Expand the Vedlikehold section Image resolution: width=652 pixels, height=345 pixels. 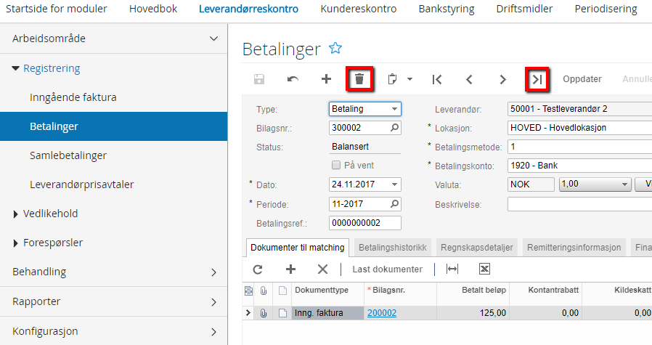click(x=16, y=214)
